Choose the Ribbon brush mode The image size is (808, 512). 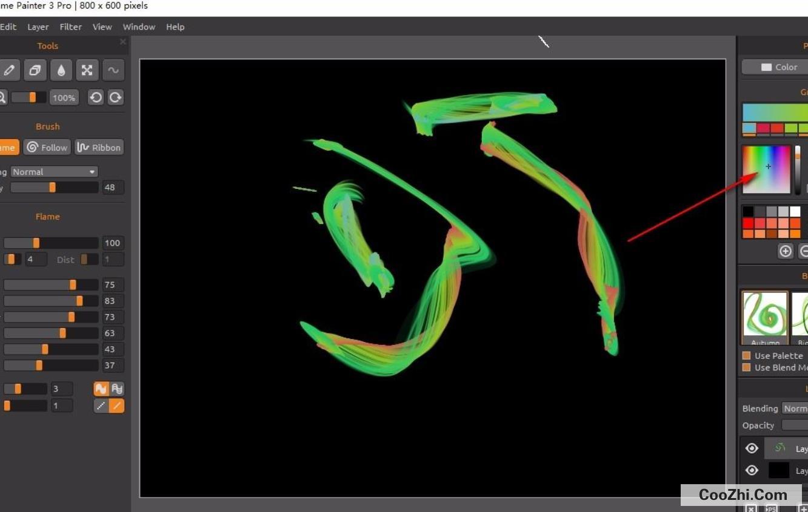[x=99, y=147]
